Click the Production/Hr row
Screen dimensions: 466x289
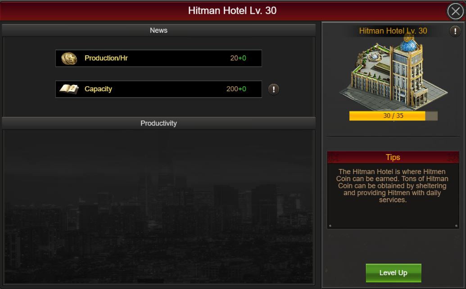pos(158,58)
